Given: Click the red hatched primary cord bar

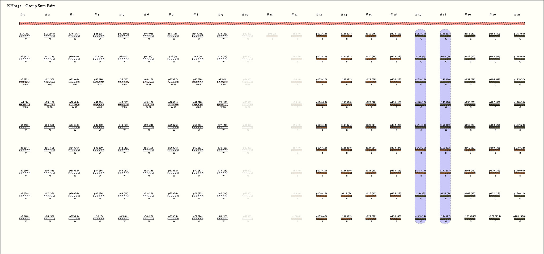Looking at the screenshot, I should (272, 24).
